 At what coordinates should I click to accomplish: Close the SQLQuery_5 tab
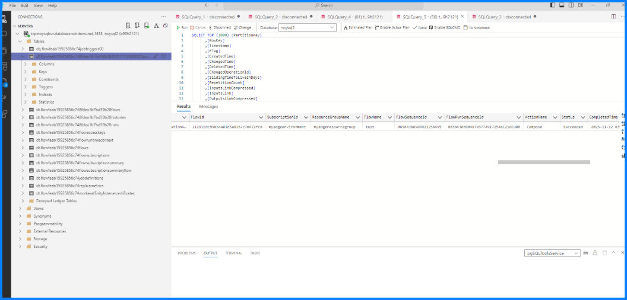pos(463,17)
